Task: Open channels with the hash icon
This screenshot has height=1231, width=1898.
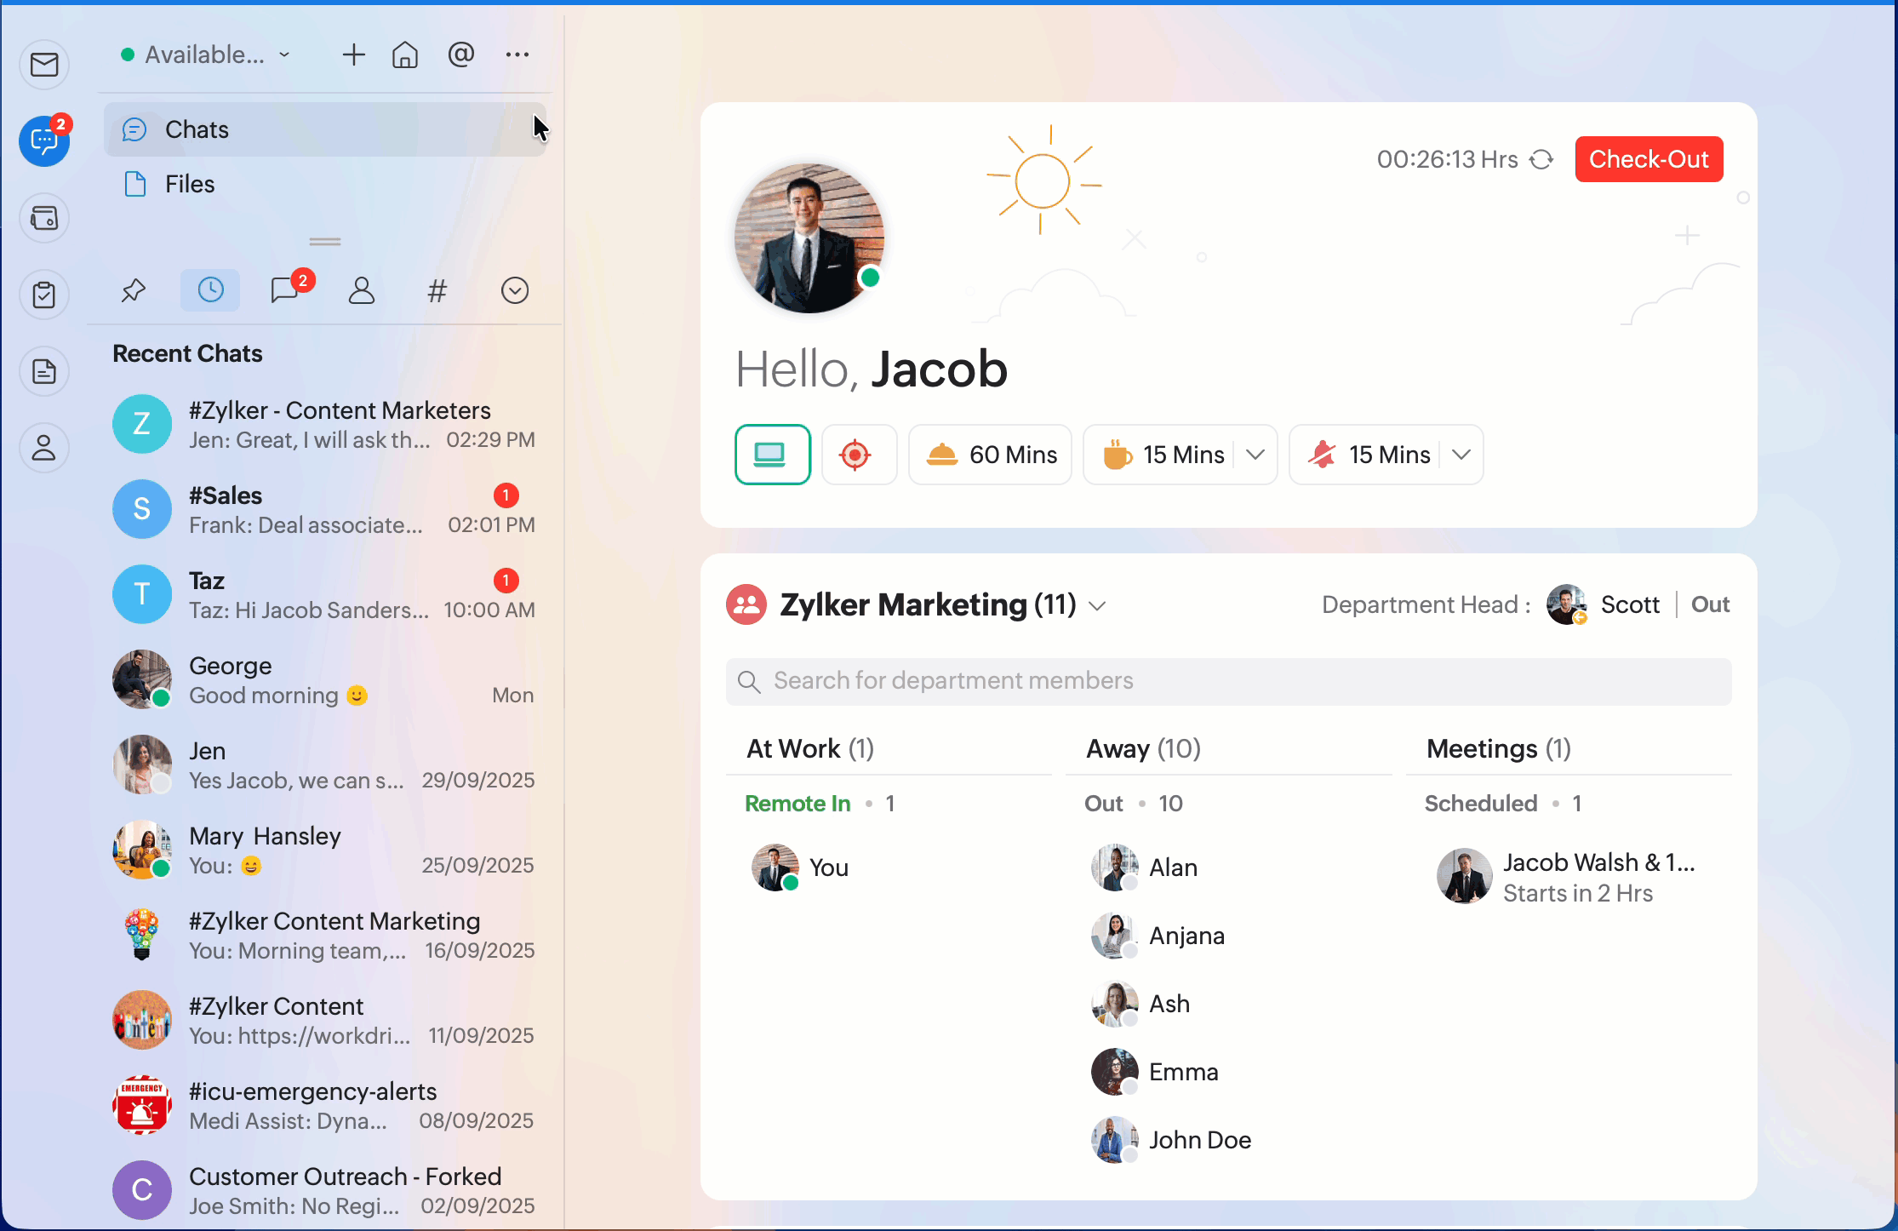Action: [437, 291]
